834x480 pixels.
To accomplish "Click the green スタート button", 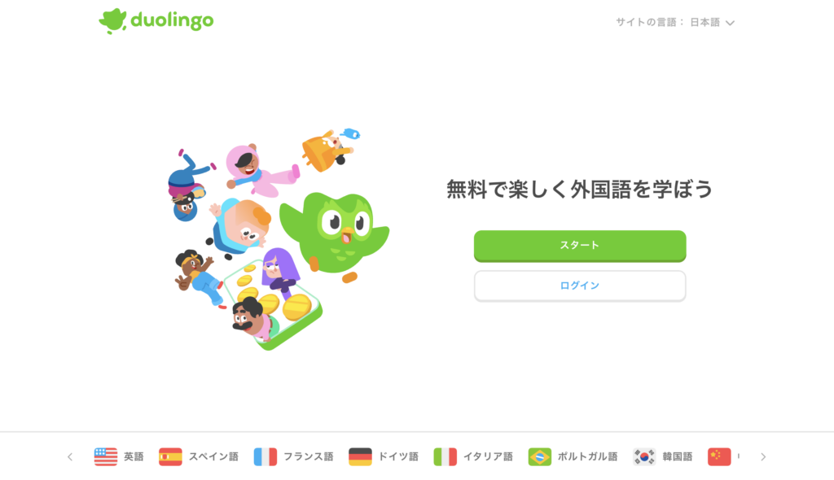I will [580, 246].
